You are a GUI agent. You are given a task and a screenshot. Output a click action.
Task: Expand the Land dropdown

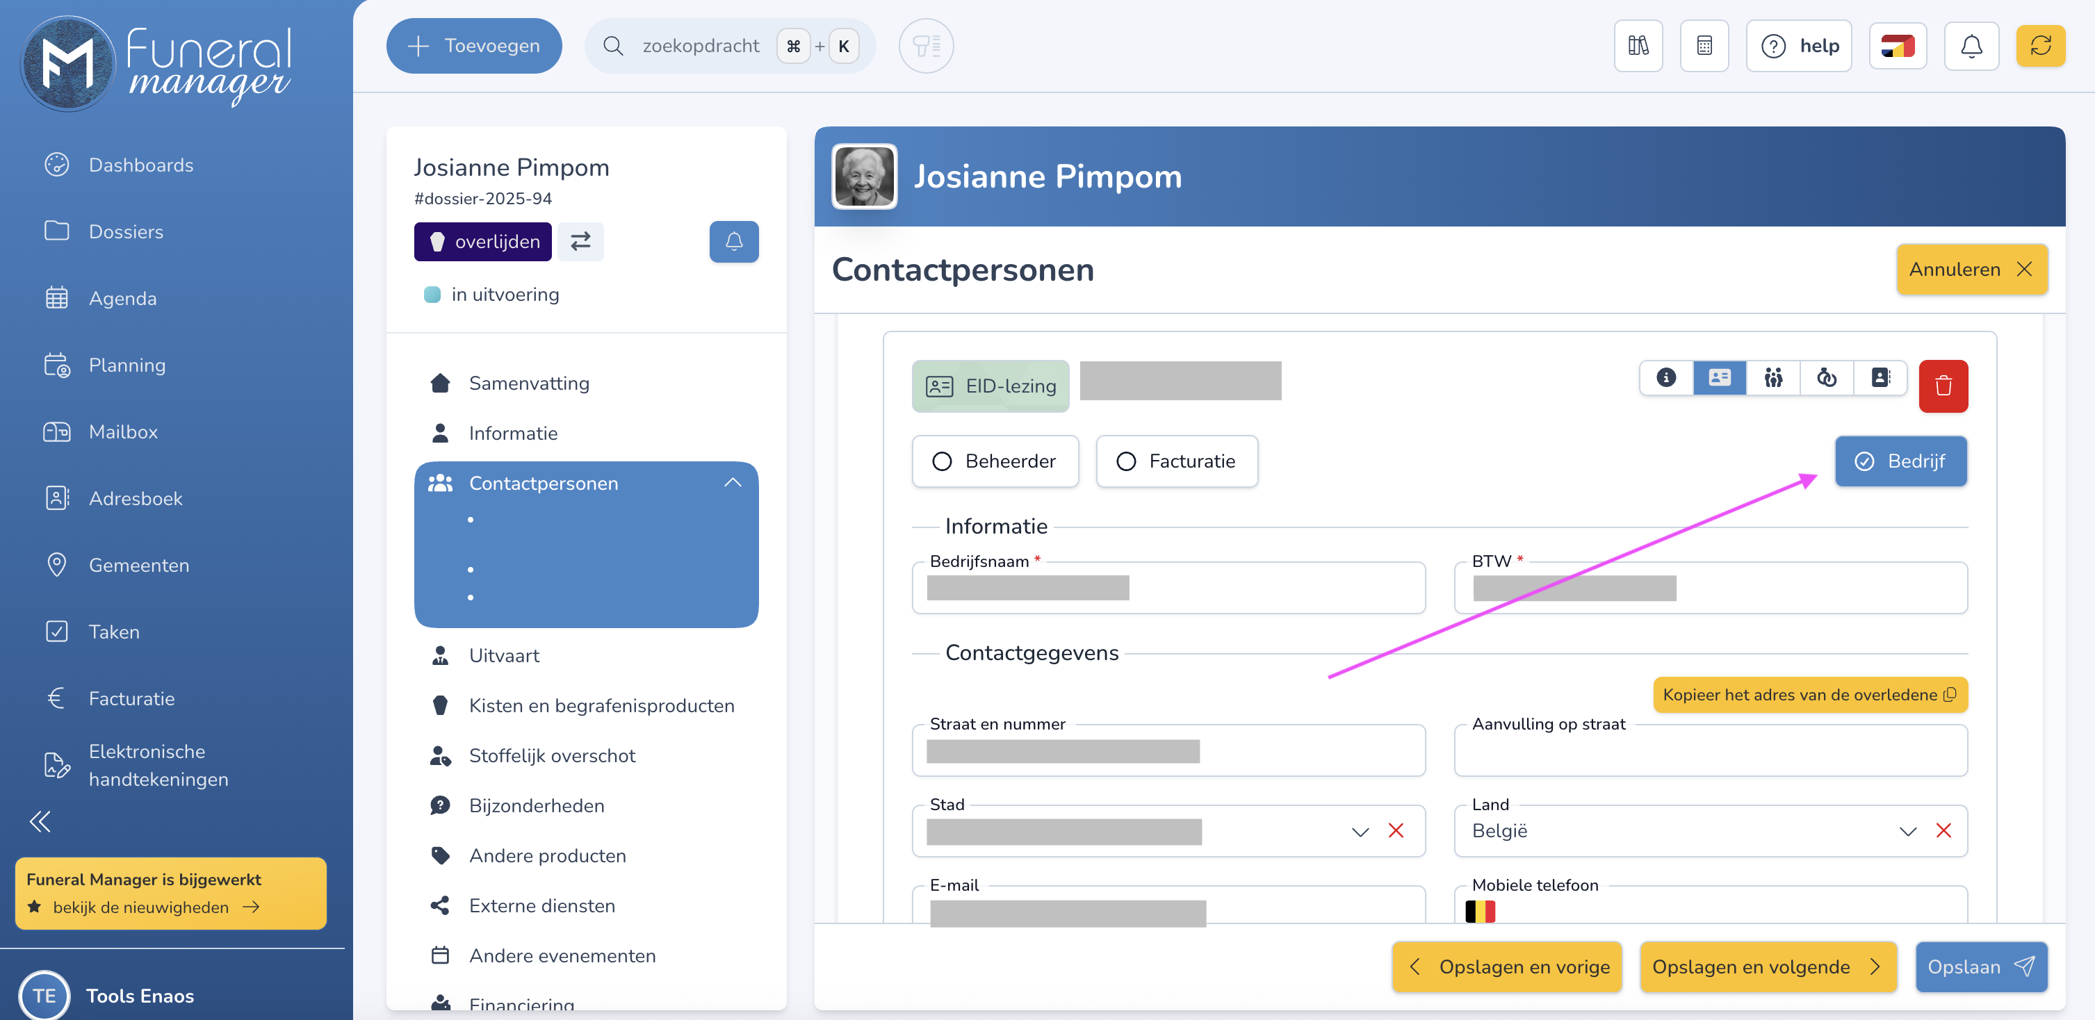click(1907, 832)
